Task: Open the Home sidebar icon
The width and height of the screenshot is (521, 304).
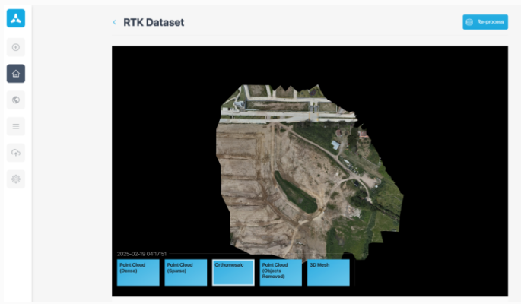Action: [x=16, y=74]
